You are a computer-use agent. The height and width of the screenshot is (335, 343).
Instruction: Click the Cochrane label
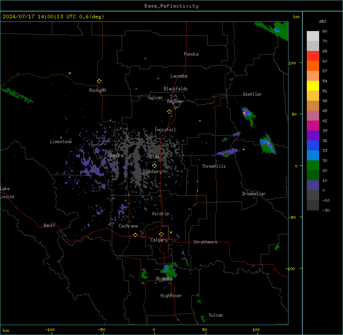click(128, 226)
